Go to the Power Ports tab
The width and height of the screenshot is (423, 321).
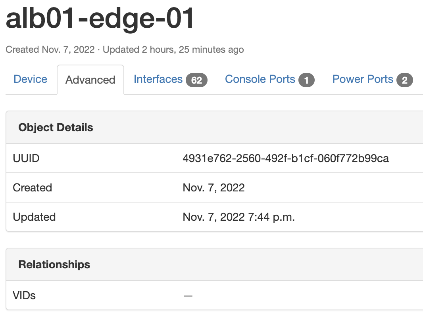[363, 79]
